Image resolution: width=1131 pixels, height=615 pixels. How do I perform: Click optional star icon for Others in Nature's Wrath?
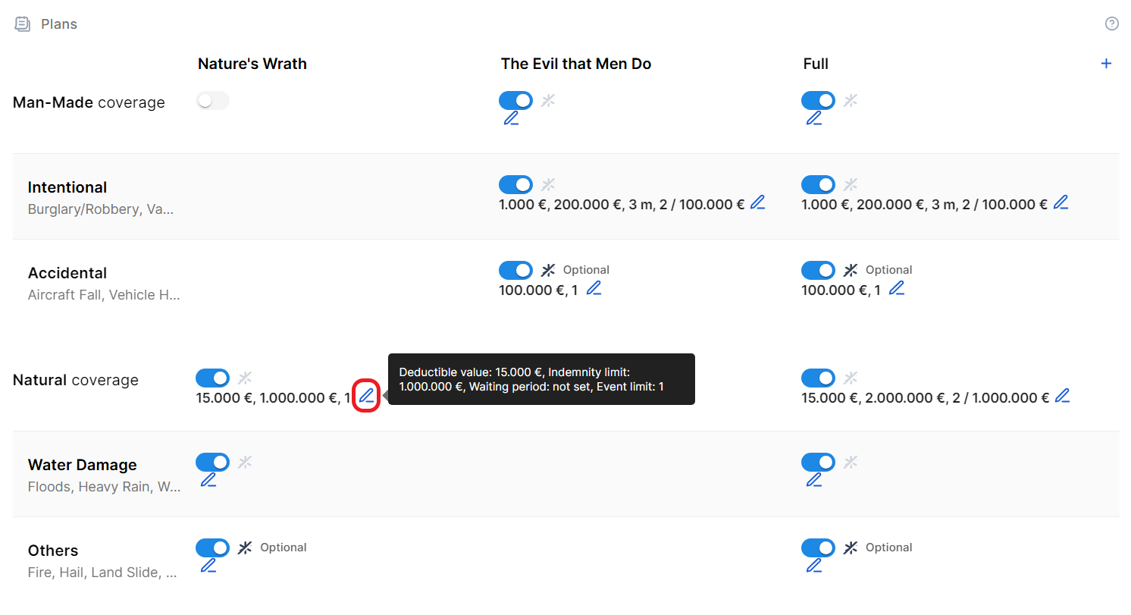[x=245, y=548]
